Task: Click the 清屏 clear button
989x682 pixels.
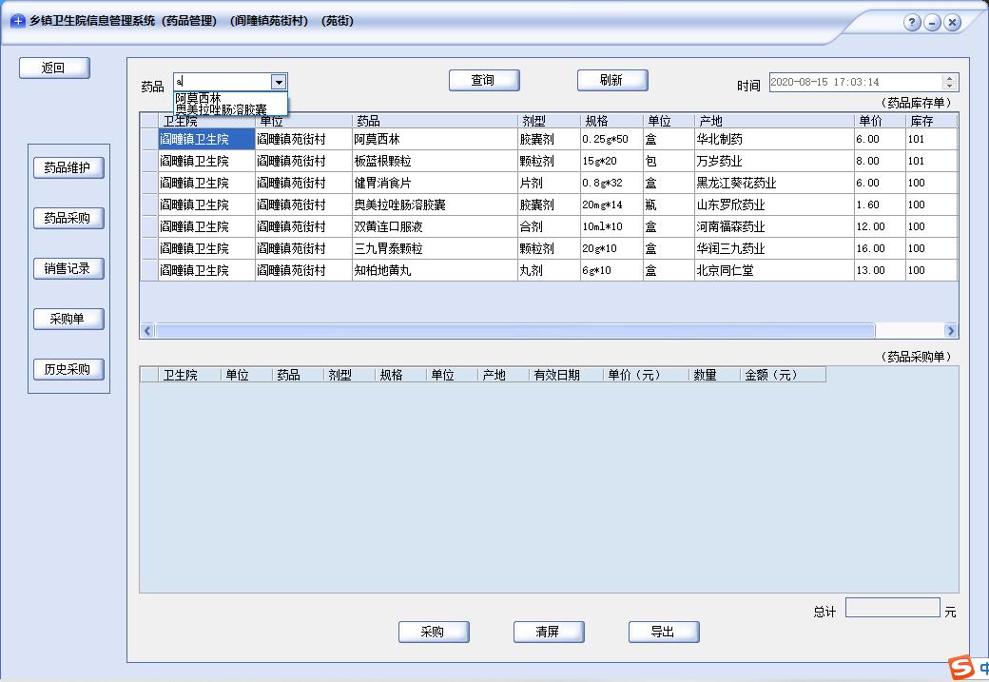Action: pos(549,631)
